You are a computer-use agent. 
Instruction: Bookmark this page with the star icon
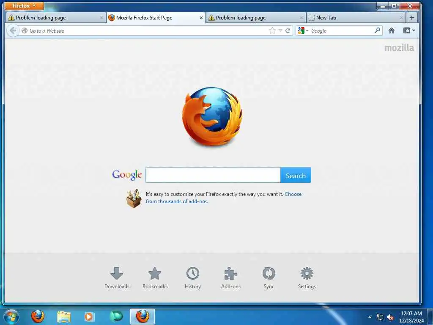[272, 30]
